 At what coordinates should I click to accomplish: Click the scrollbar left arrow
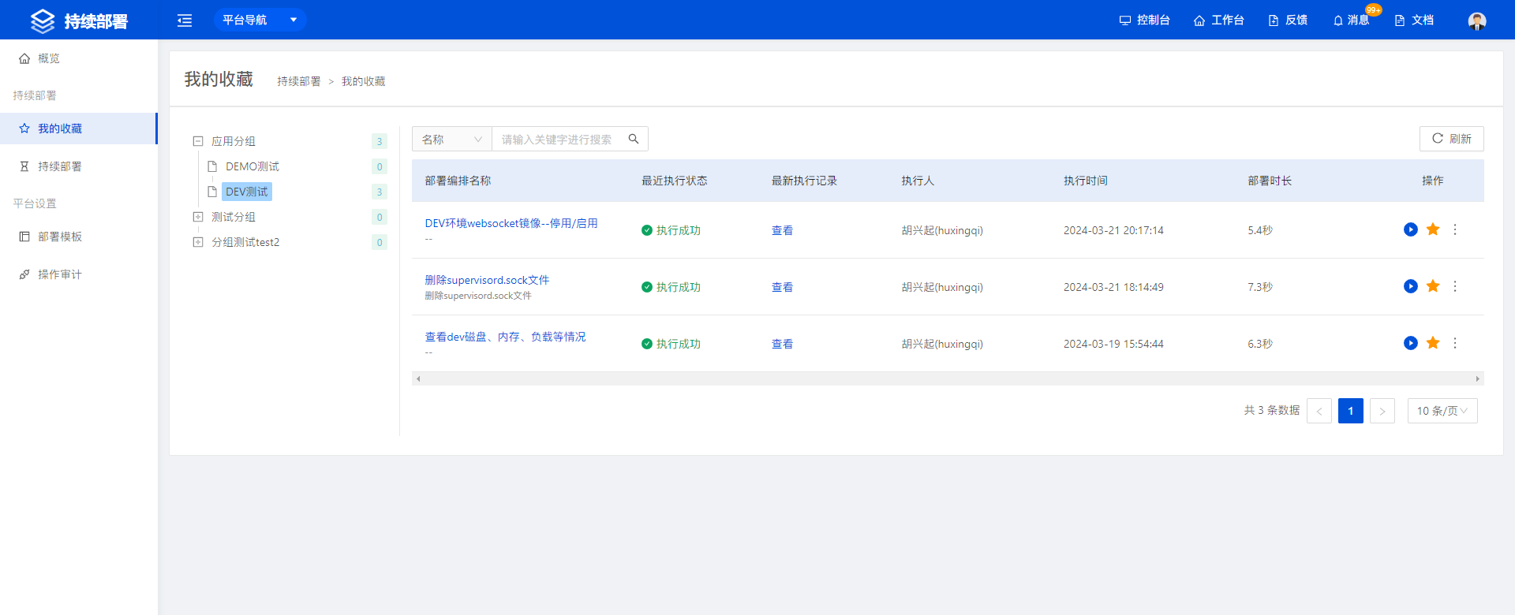click(418, 378)
